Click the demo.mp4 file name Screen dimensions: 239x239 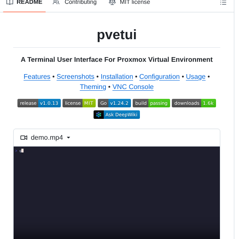click(47, 138)
